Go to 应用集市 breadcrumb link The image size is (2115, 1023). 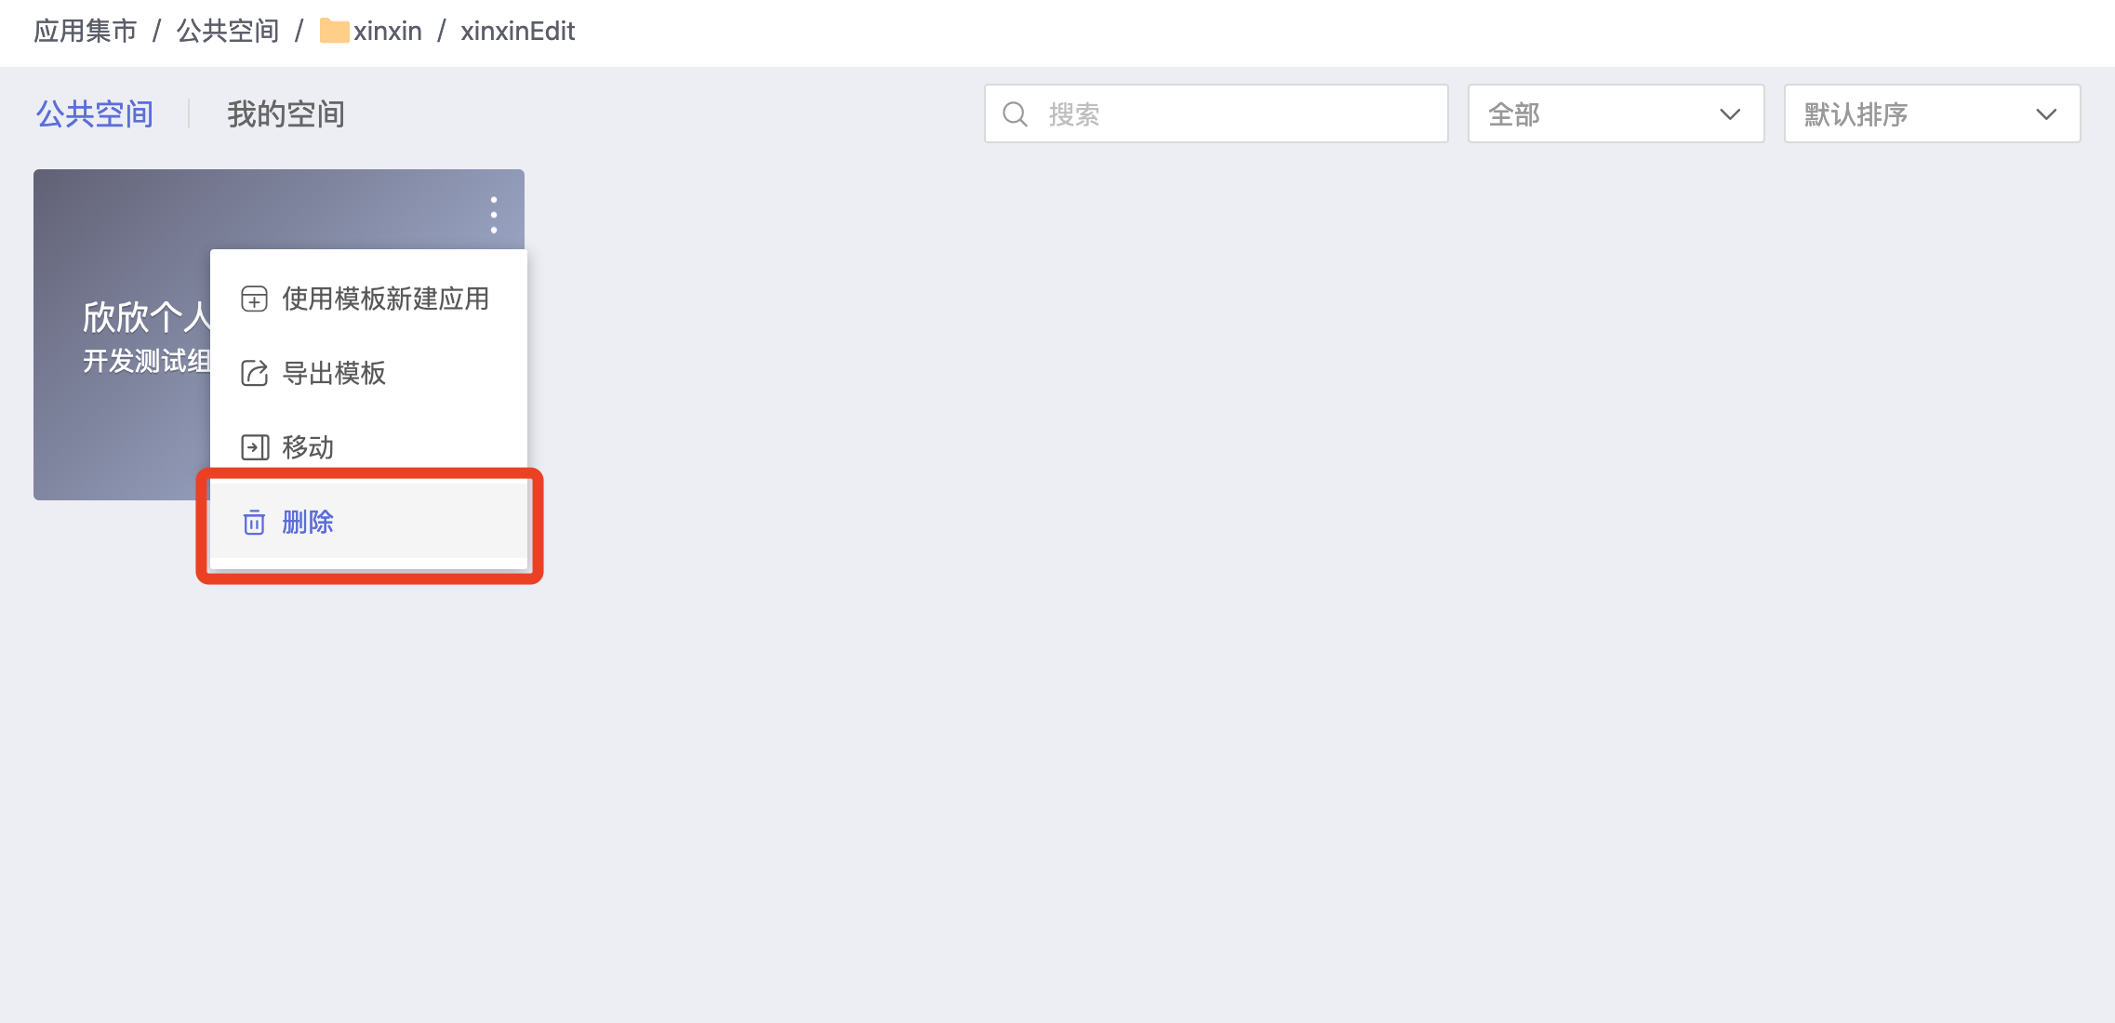click(x=86, y=32)
